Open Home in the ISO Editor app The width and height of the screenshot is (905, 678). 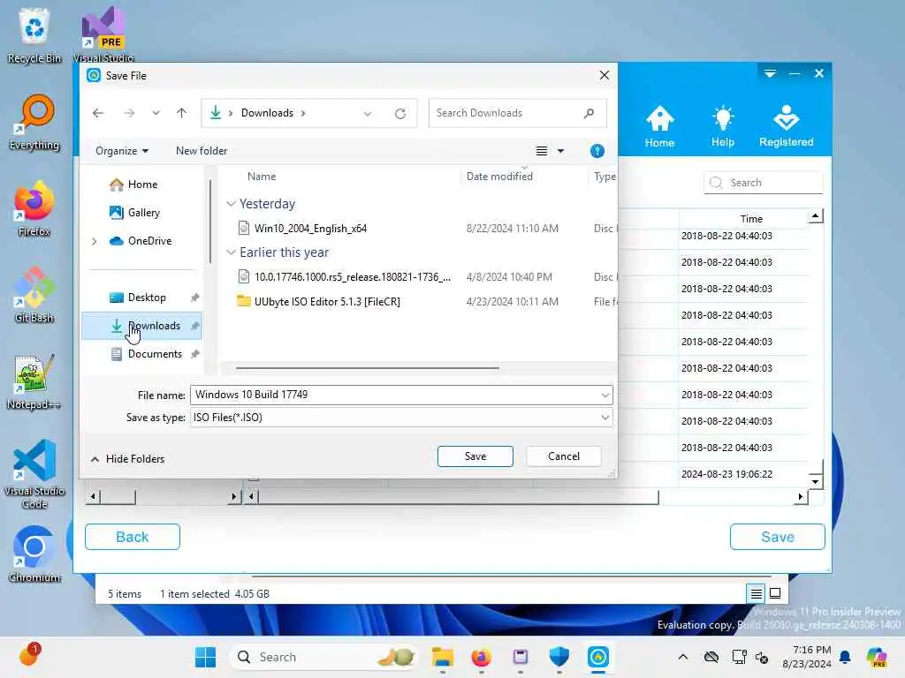coord(659,127)
